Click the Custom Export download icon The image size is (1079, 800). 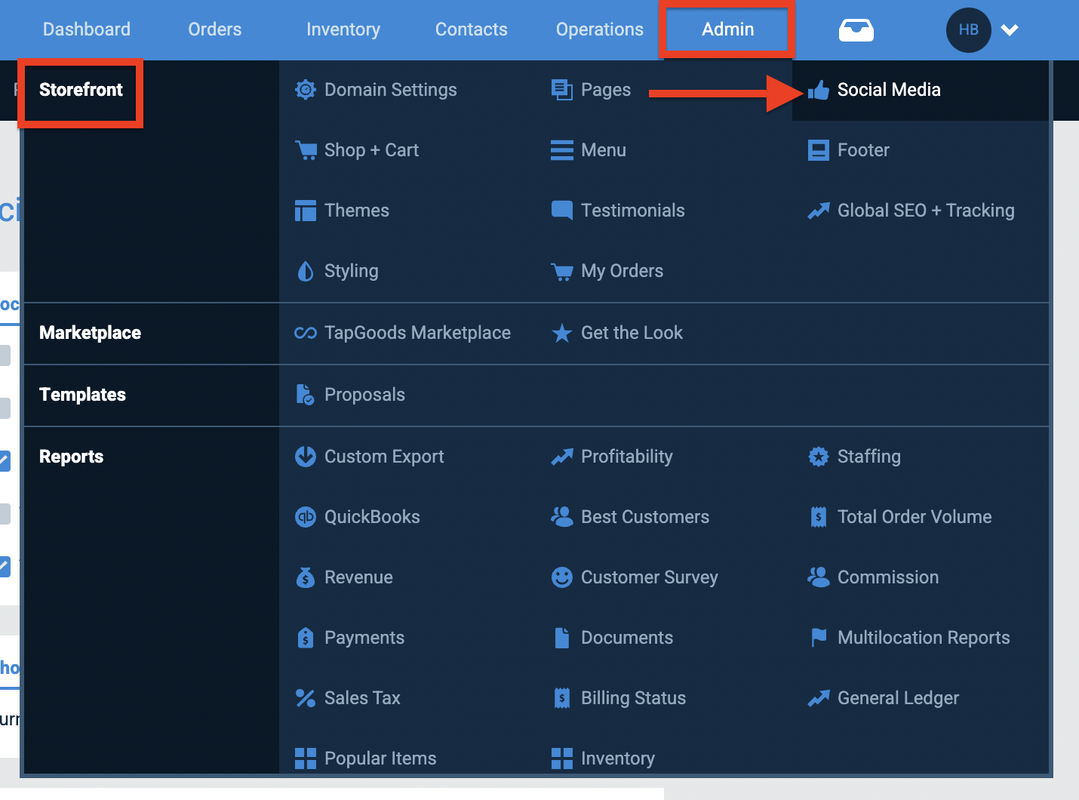click(x=305, y=457)
